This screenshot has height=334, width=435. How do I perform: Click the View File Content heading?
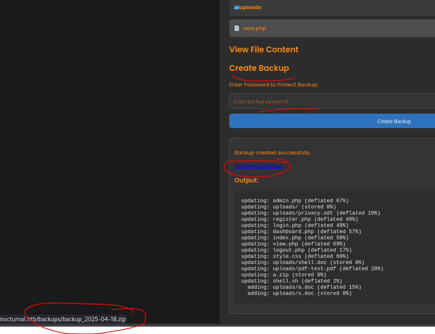tap(264, 50)
